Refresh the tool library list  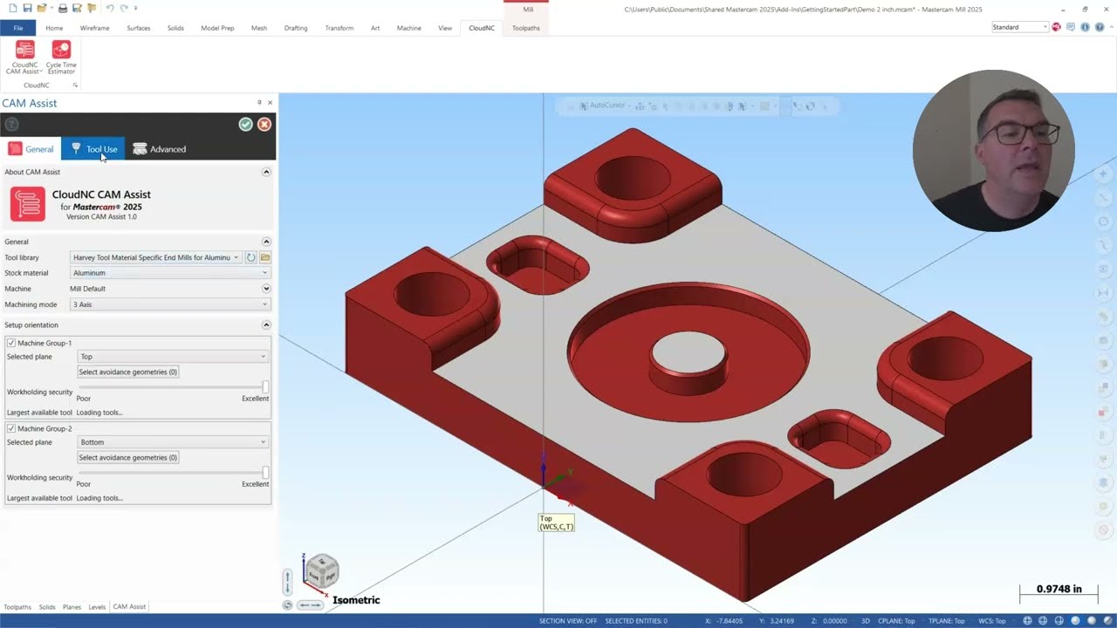click(x=250, y=257)
